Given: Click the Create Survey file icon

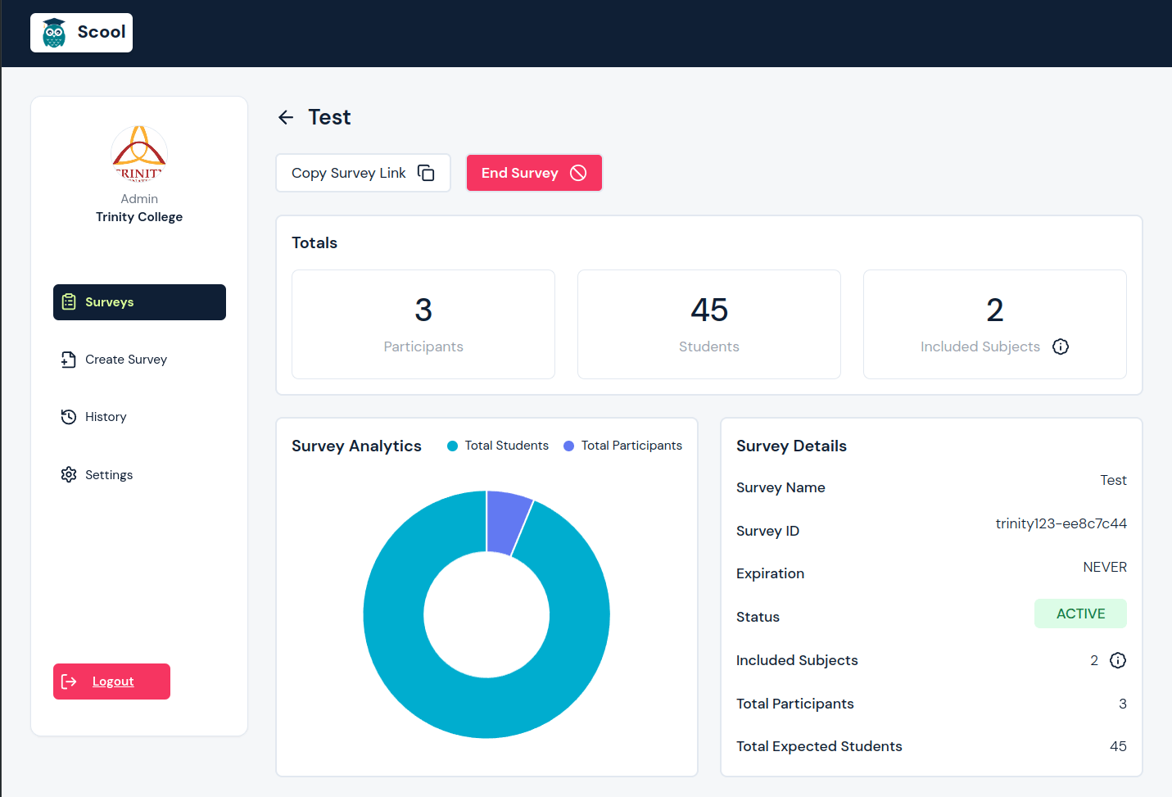Looking at the screenshot, I should coord(69,360).
